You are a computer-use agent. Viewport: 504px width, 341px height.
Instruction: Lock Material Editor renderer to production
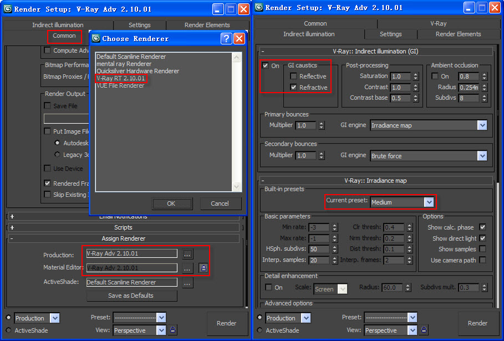[203, 268]
